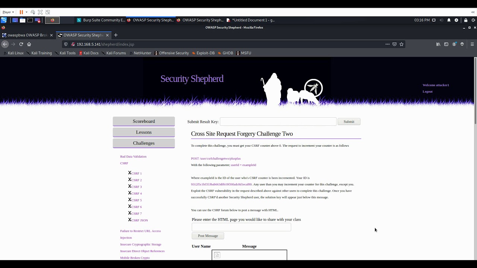
Task: Select the OWASP Security Shepherd browser tab
Action: coord(83,35)
